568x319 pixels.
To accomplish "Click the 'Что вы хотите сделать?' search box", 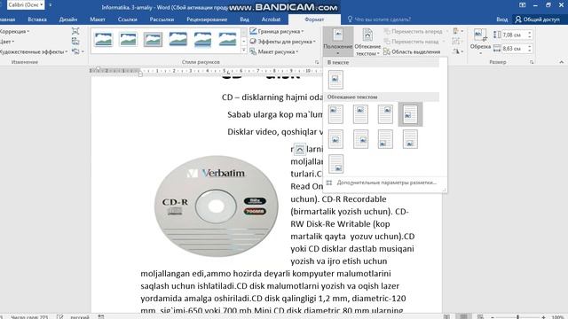I will pyautogui.click(x=379, y=19).
